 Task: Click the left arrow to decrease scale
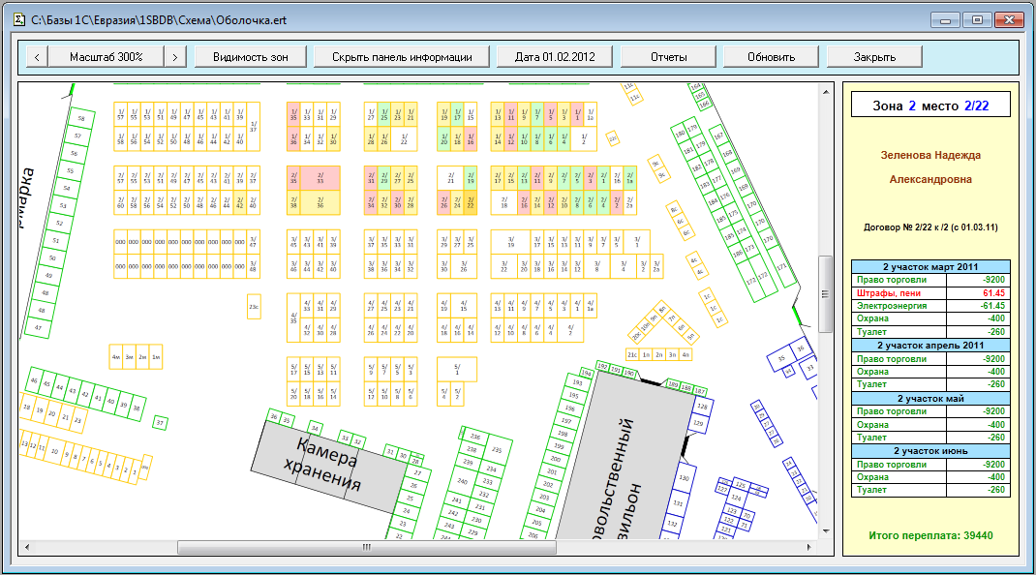(36, 57)
